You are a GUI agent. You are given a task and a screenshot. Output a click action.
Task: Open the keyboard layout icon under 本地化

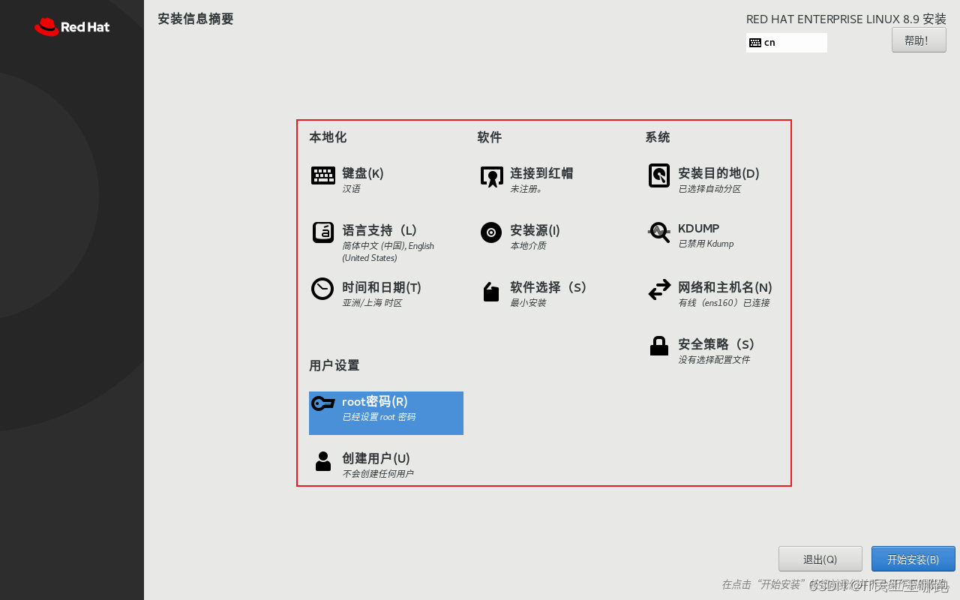[x=323, y=175]
